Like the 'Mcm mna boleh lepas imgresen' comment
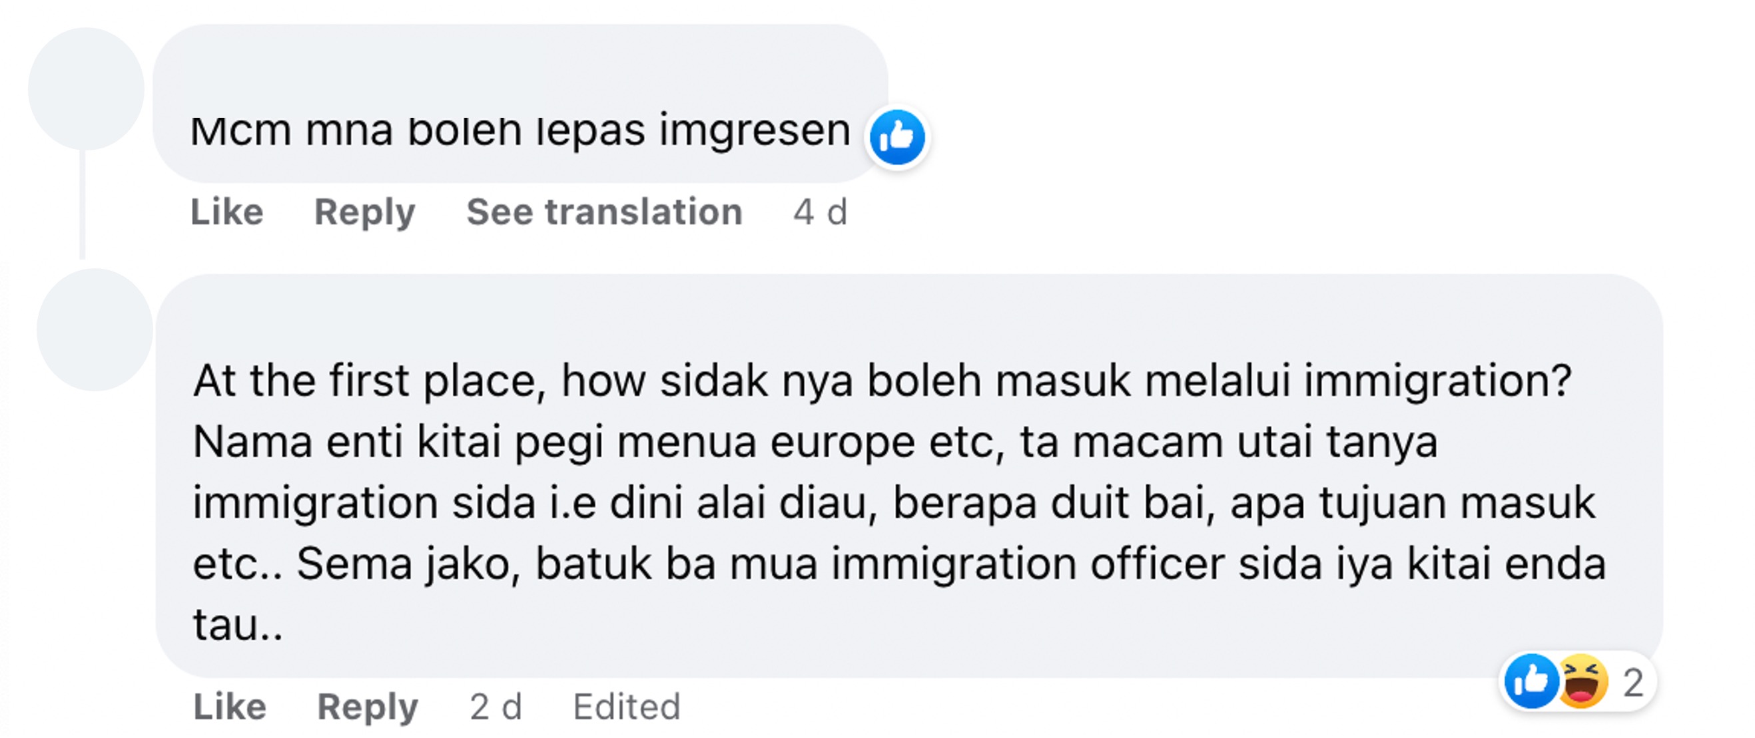The width and height of the screenshot is (1755, 738). coord(227,212)
